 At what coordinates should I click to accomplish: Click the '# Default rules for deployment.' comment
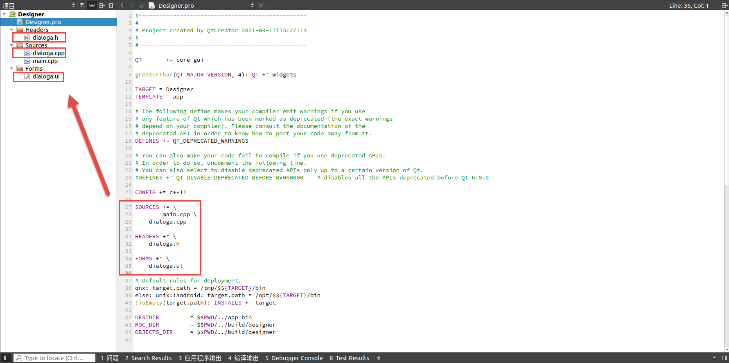[x=188, y=281]
